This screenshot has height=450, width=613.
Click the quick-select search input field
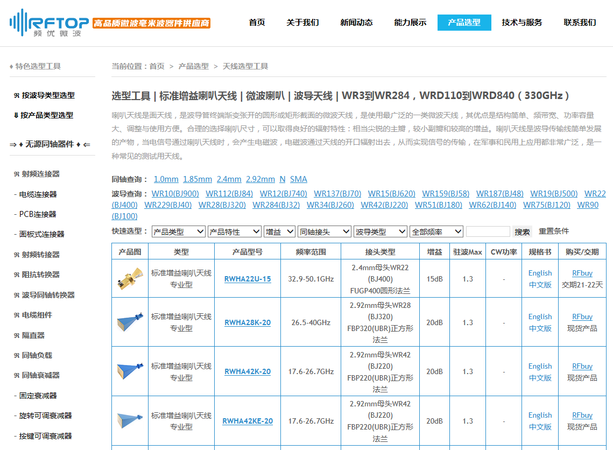pos(488,231)
